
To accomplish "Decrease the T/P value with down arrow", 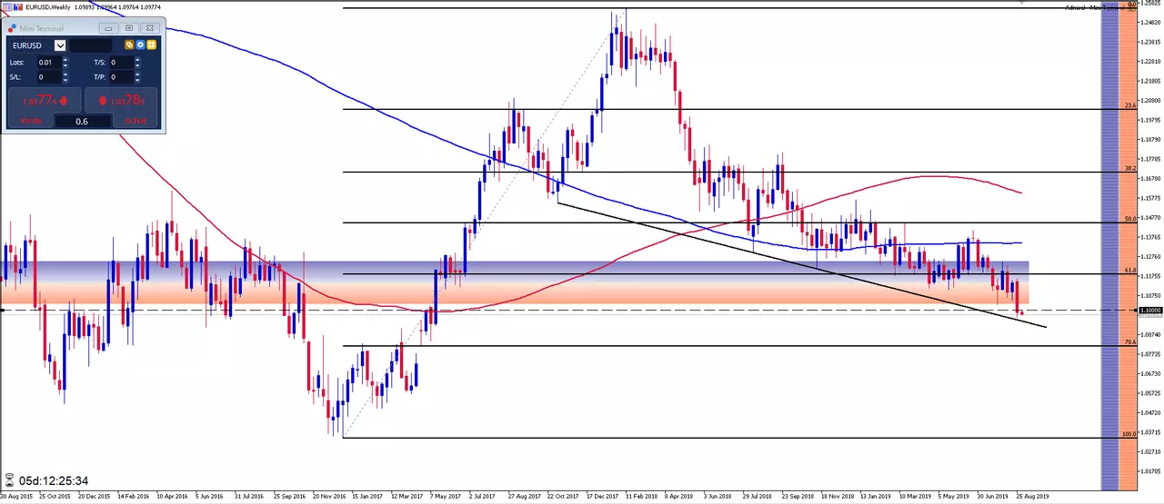I will pyautogui.click(x=137, y=80).
